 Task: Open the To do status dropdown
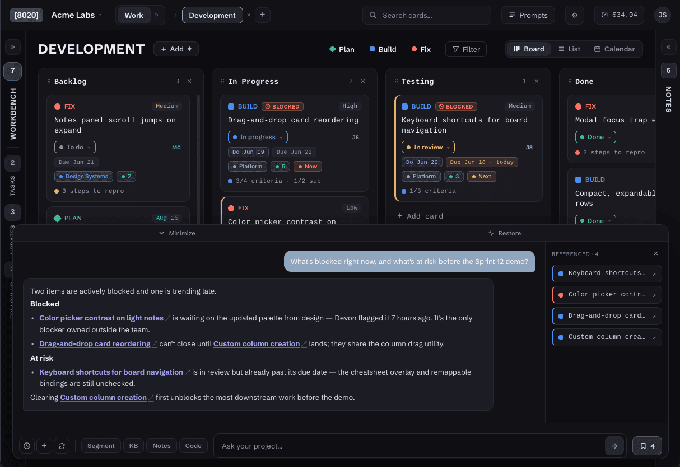coord(75,147)
